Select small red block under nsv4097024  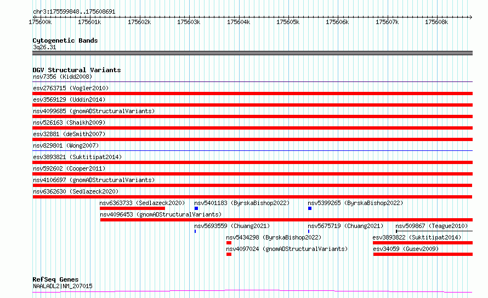click(x=229, y=254)
